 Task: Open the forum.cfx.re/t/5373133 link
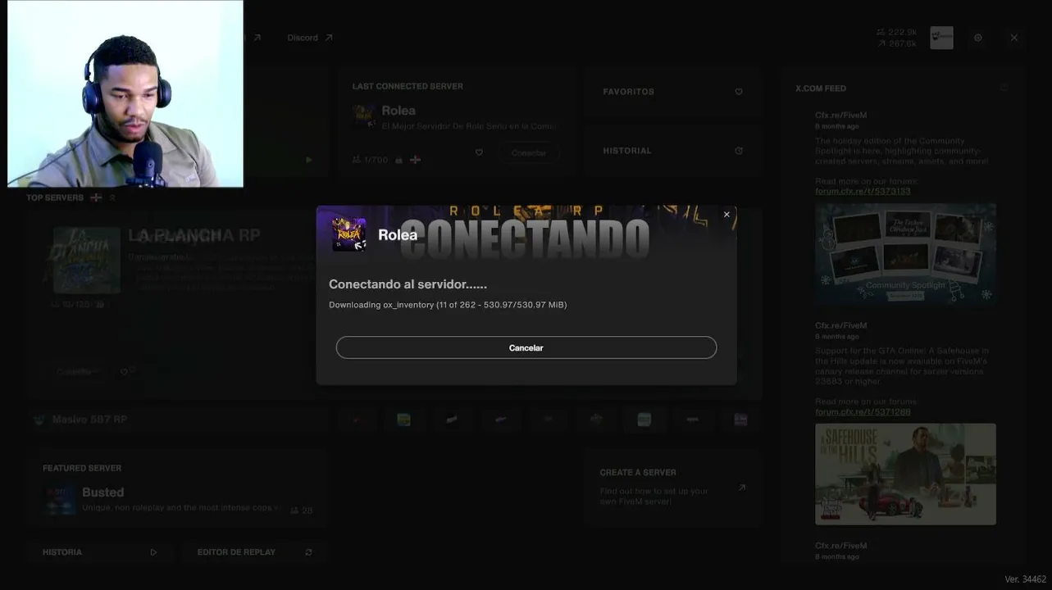tap(863, 192)
